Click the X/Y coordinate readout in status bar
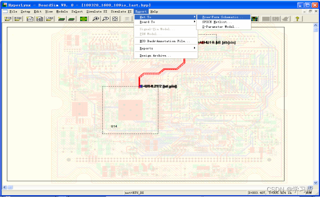Viewport: 320px width, 197px height. [270, 193]
